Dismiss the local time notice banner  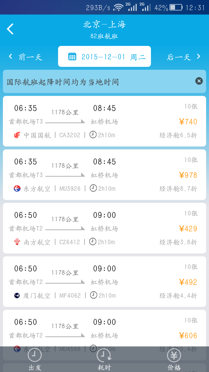[199, 81]
